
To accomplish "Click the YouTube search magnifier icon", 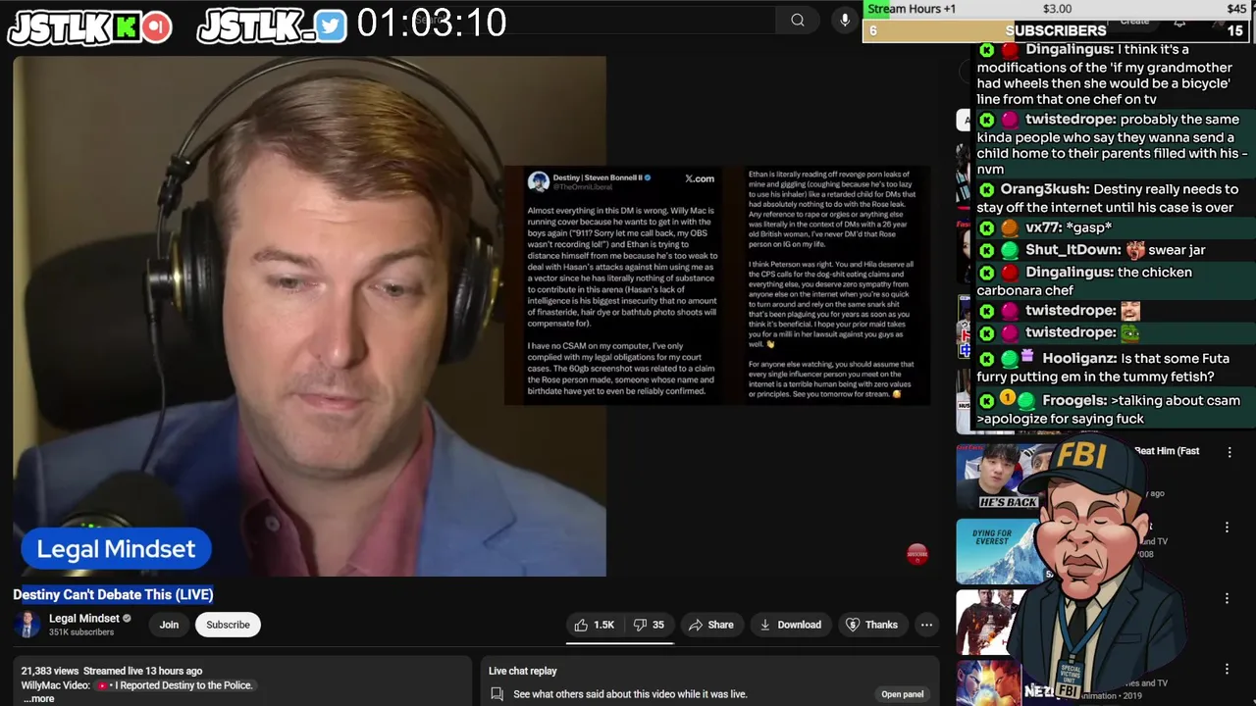I will [x=798, y=20].
